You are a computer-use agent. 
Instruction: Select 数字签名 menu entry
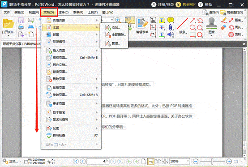pyautogui.click(x=72, y=112)
